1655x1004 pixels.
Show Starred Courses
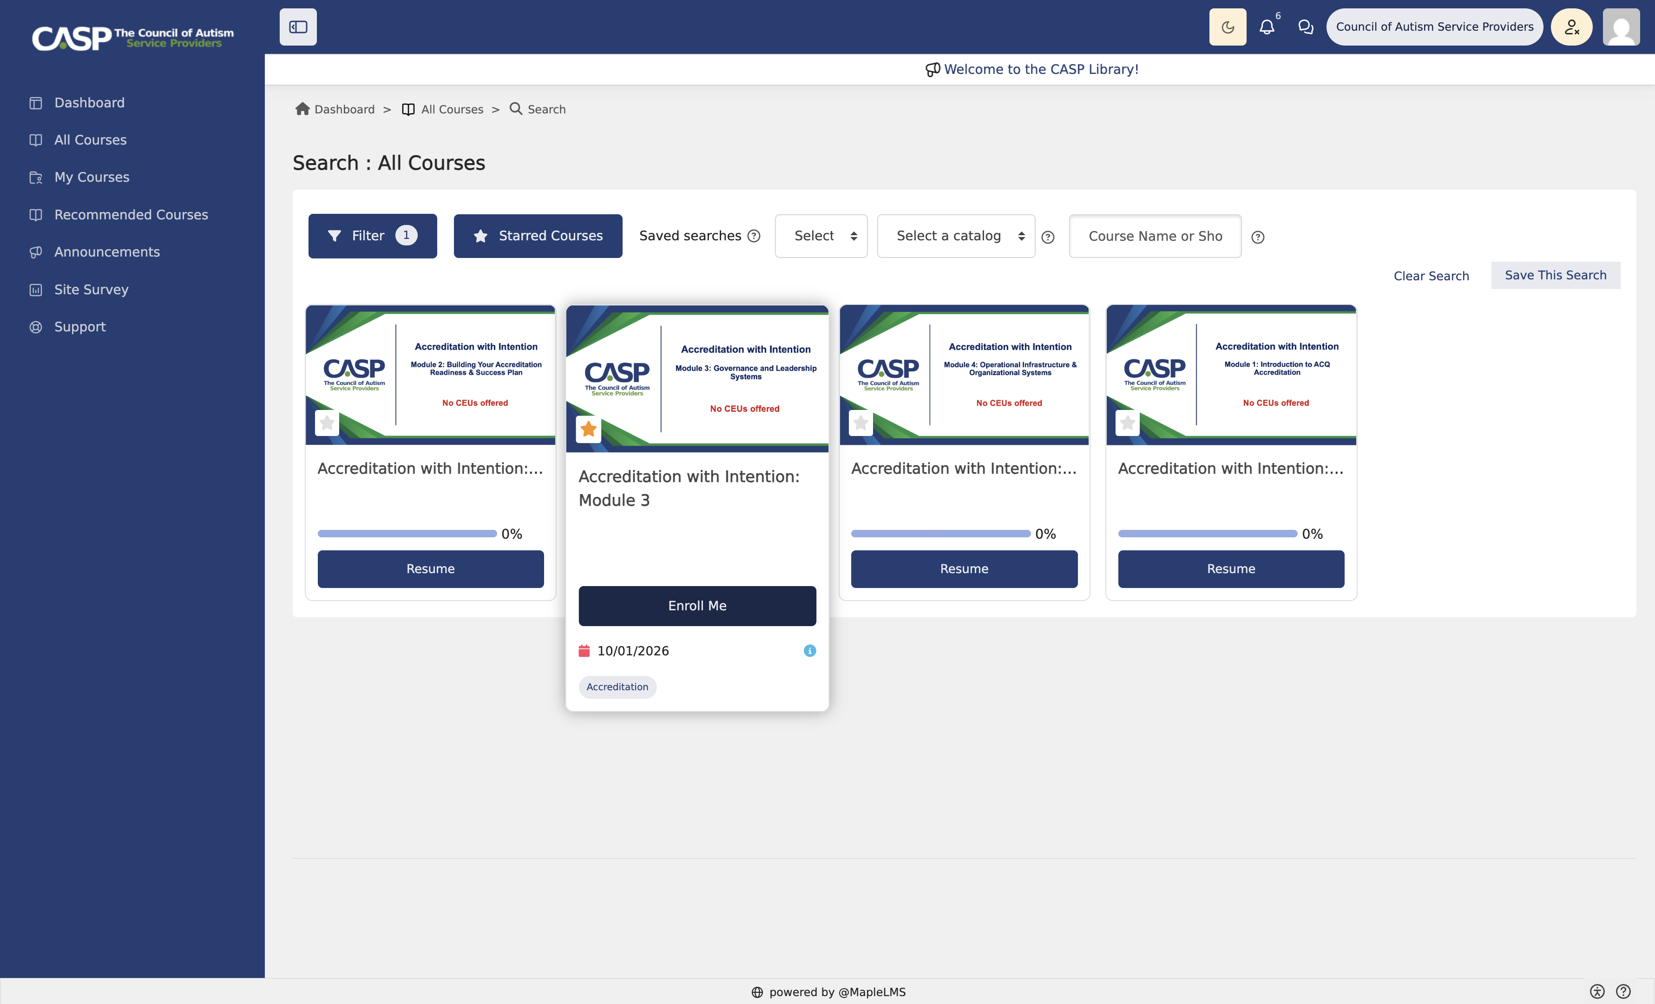point(537,236)
